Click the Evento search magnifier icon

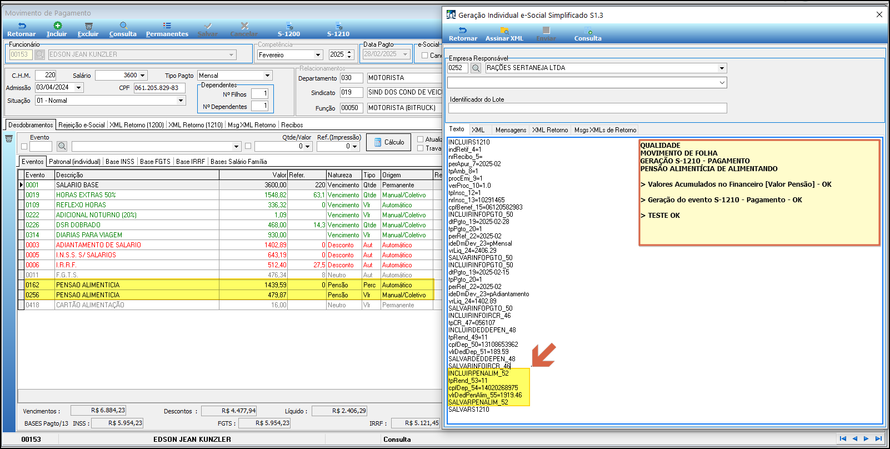tap(62, 146)
